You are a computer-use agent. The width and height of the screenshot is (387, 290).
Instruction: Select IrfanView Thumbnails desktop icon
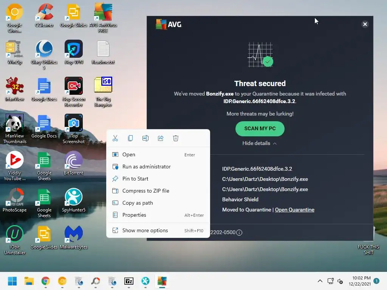pyautogui.click(x=15, y=129)
